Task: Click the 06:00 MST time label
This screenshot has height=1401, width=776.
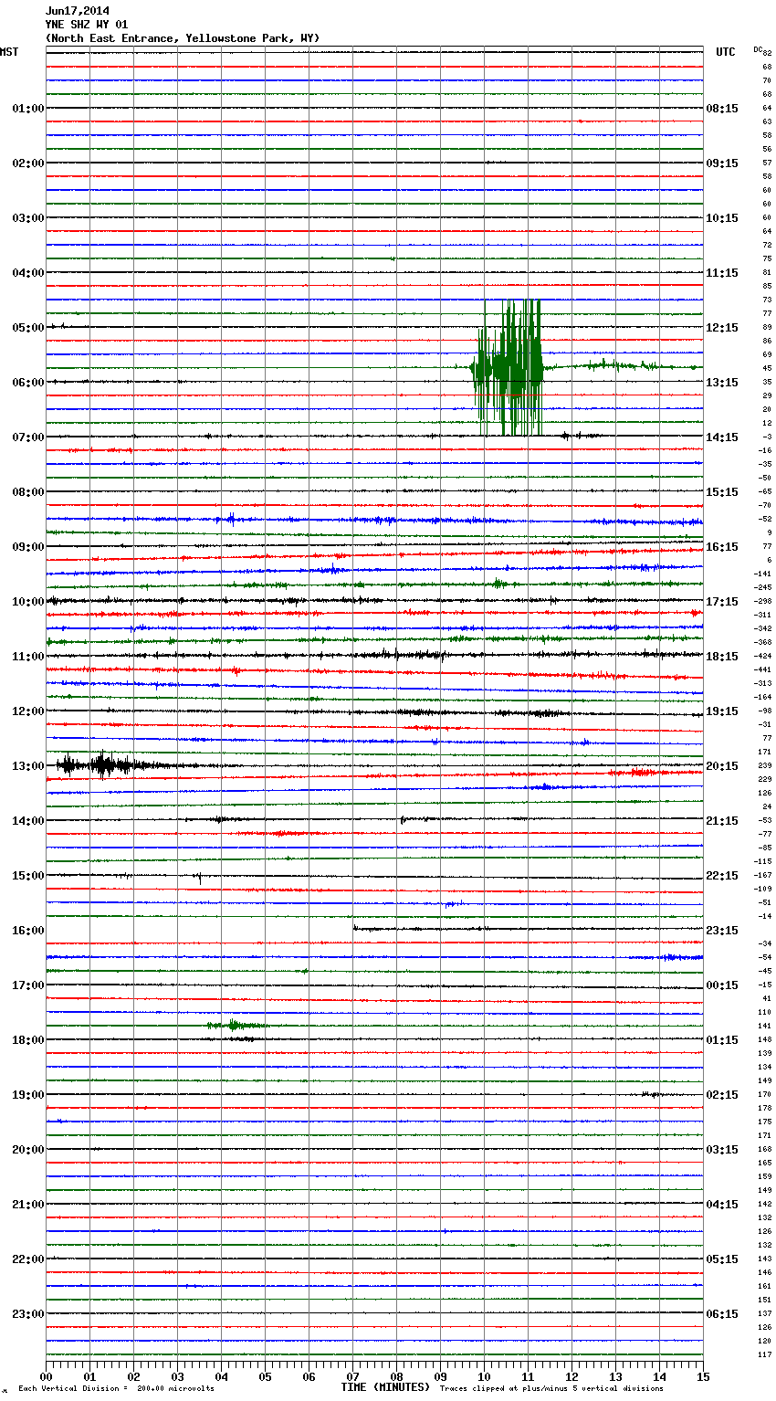Action: point(28,383)
